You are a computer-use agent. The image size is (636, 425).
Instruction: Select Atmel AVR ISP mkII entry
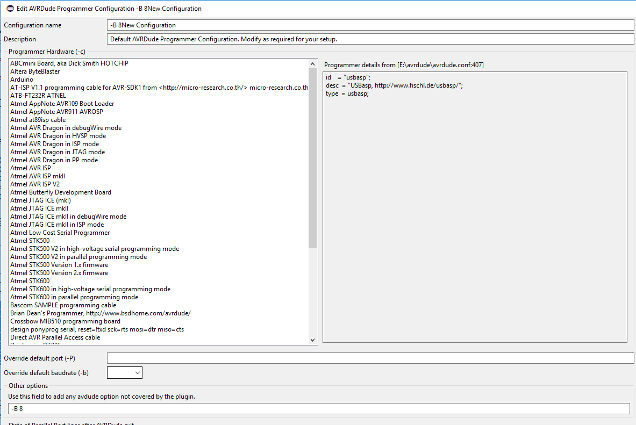coord(37,176)
